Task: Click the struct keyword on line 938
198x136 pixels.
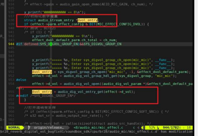Action: (x=30, y=20)
